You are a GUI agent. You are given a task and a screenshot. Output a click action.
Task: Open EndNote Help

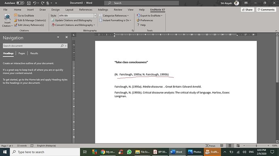click(141, 25)
